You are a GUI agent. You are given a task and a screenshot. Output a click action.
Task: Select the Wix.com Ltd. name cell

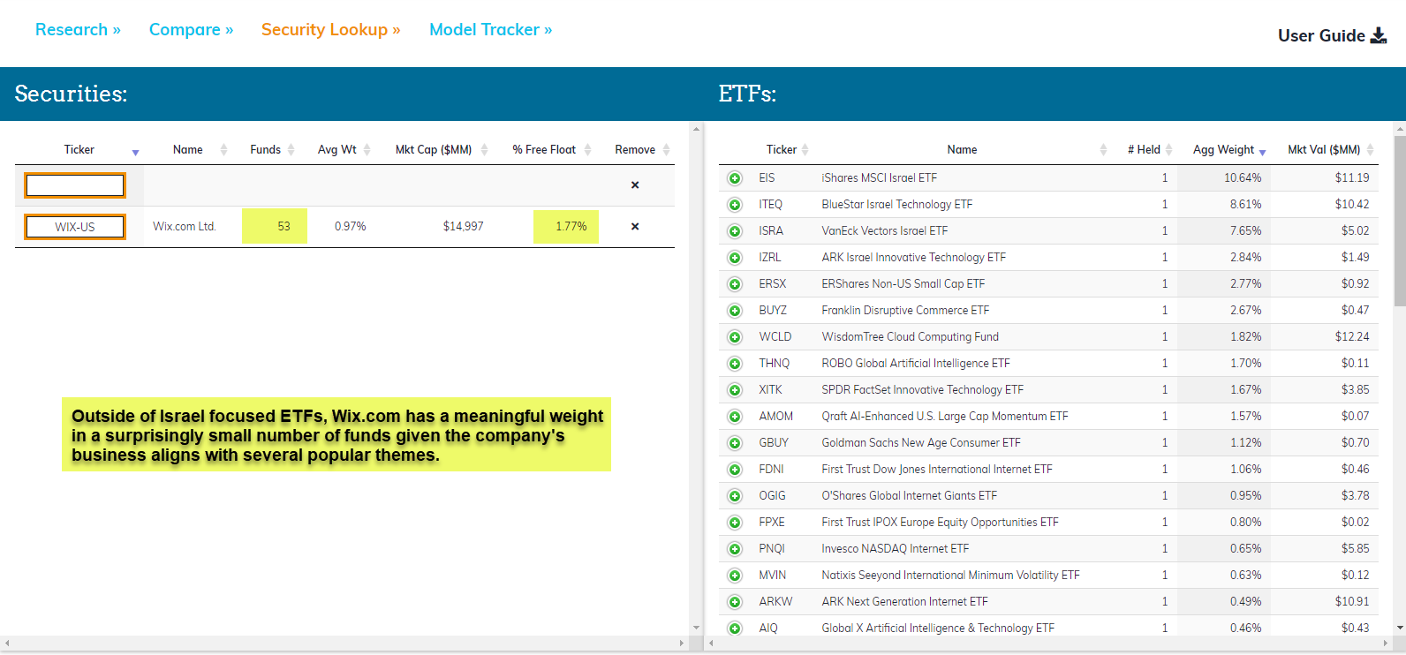coord(185,227)
